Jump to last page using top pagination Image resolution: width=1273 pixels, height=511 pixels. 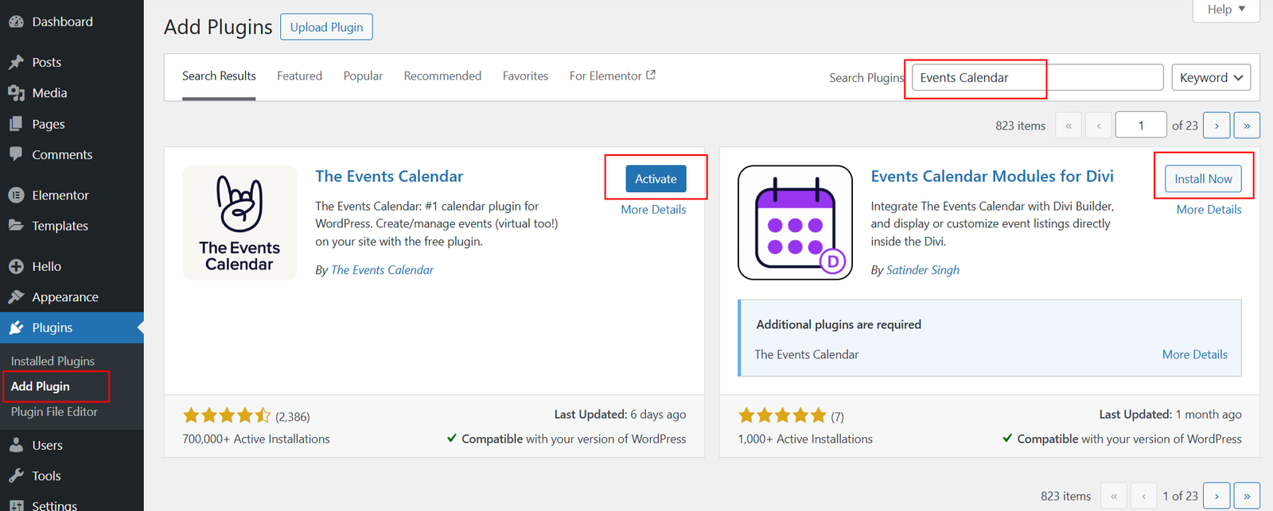1247,126
